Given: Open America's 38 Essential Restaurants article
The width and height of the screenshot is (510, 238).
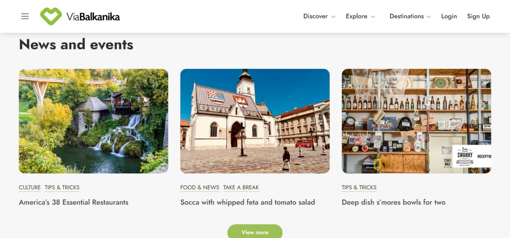Looking at the screenshot, I should tap(73, 202).
